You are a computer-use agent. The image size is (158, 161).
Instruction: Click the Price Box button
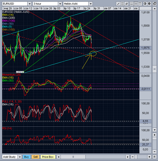click(x=48, y=157)
